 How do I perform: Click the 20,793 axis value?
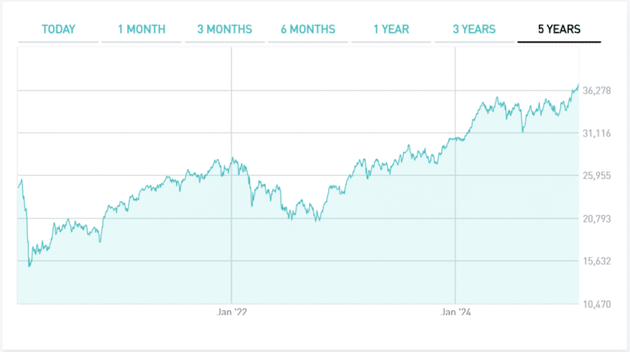[x=597, y=218]
